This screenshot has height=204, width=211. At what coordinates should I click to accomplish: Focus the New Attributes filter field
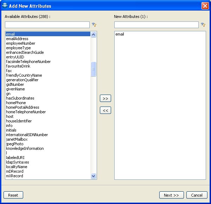tap(156, 25)
